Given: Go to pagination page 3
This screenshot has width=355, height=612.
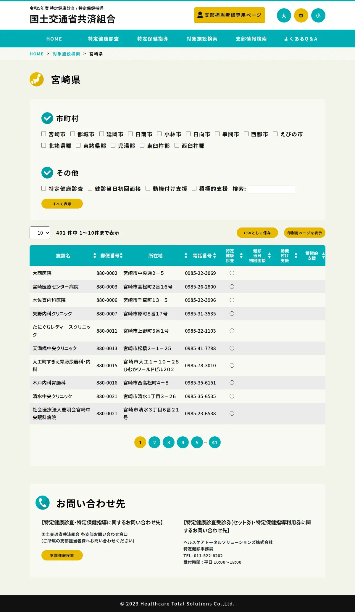Looking at the screenshot, I should [x=169, y=443].
